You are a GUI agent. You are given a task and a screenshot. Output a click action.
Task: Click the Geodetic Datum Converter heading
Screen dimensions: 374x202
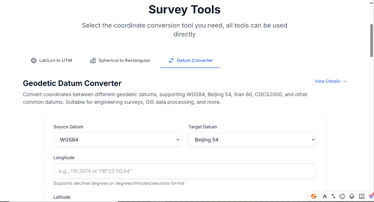(72, 84)
